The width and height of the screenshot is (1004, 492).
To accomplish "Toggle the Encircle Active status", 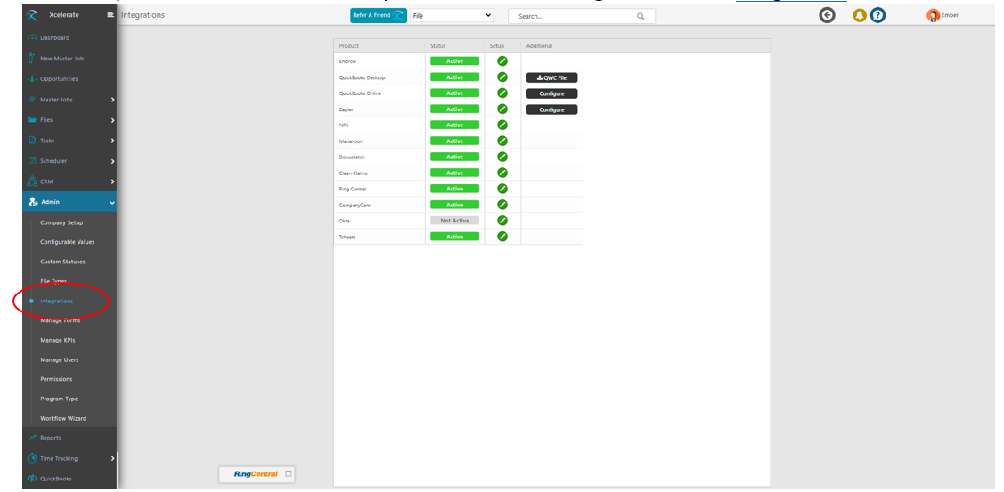I will tap(454, 60).
